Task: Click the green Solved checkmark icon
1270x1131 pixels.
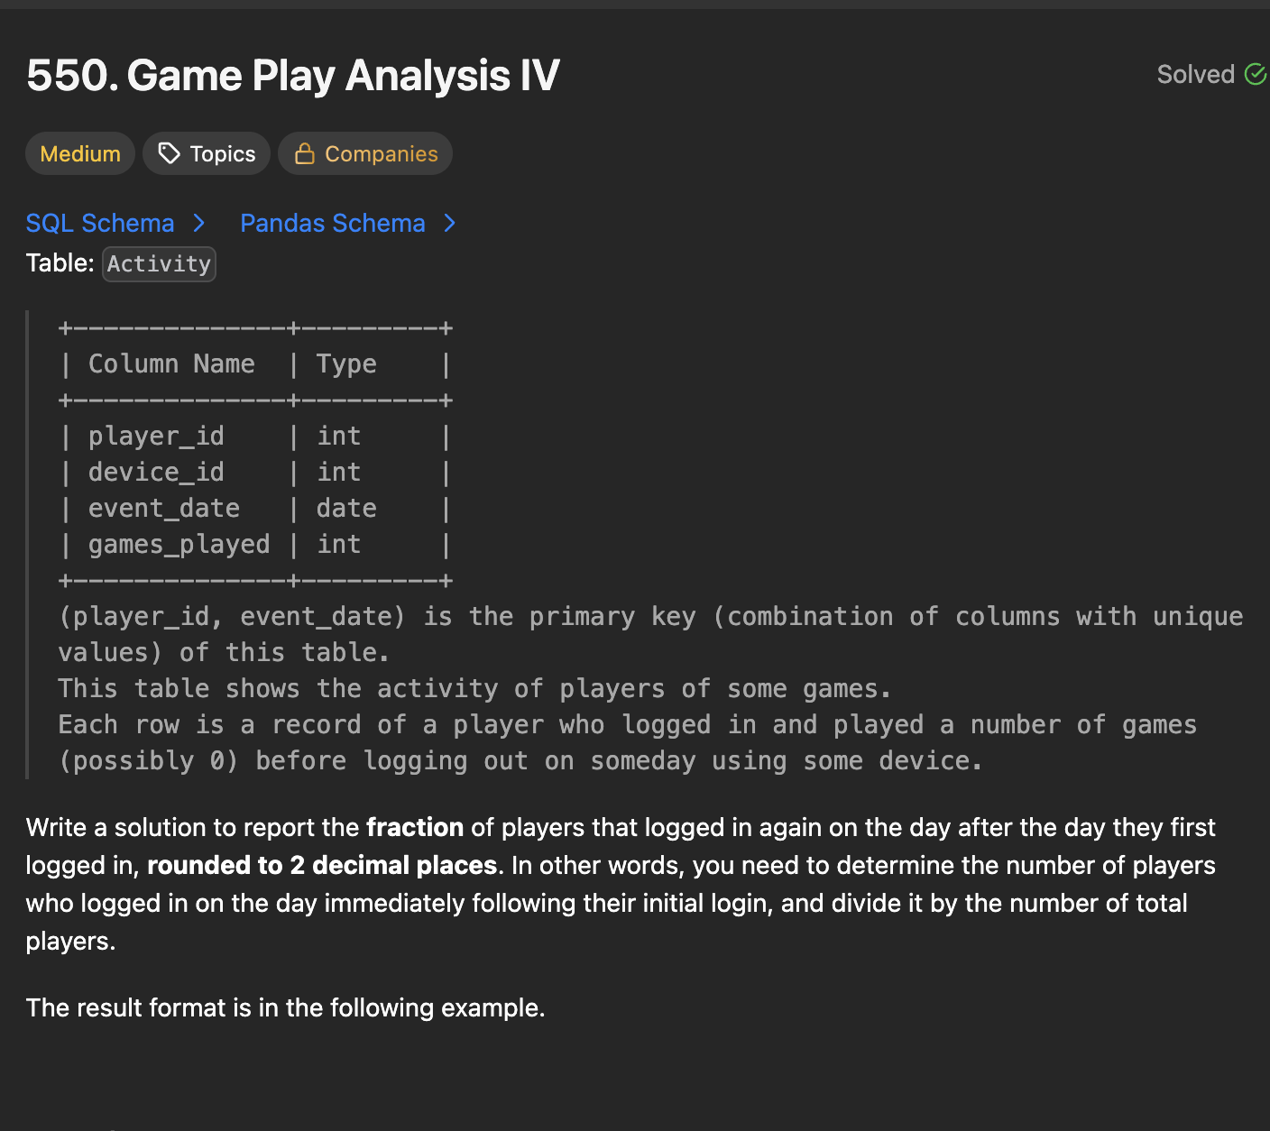Action: pos(1255,74)
